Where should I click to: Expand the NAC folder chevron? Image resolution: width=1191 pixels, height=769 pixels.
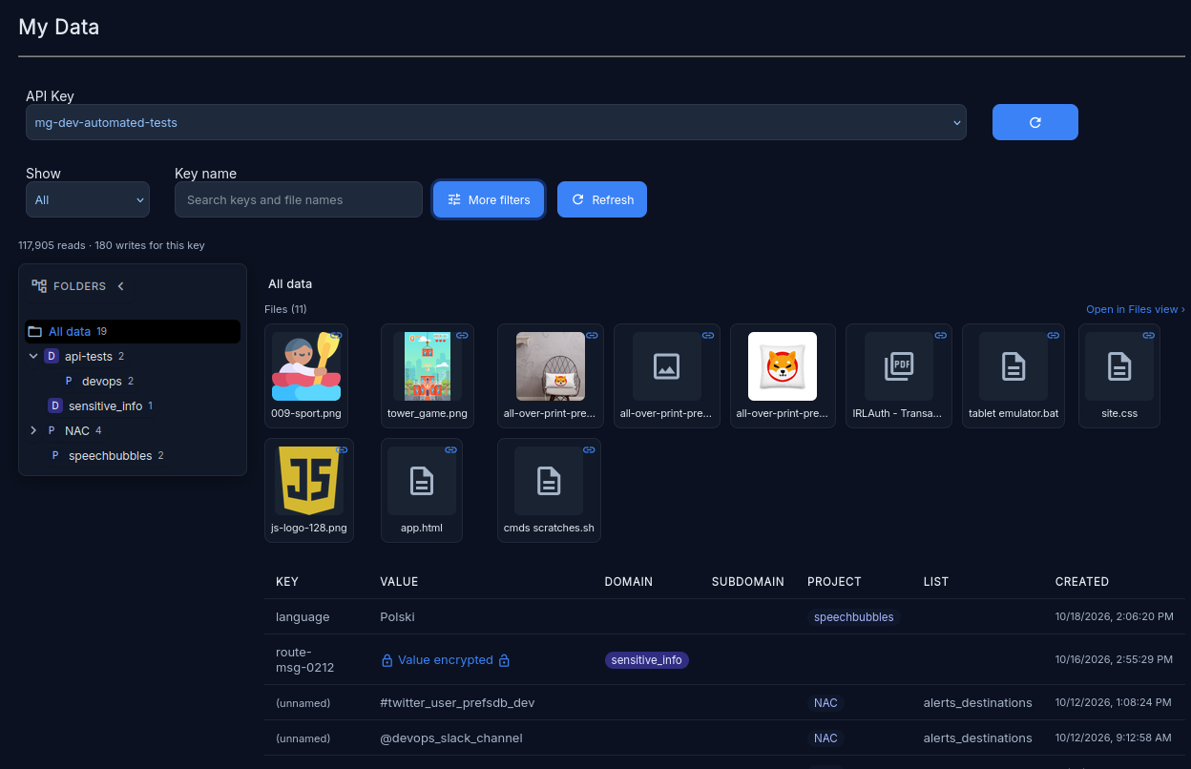[x=34, y=431]
